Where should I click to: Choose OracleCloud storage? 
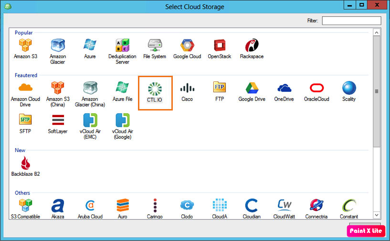(316, 88)
